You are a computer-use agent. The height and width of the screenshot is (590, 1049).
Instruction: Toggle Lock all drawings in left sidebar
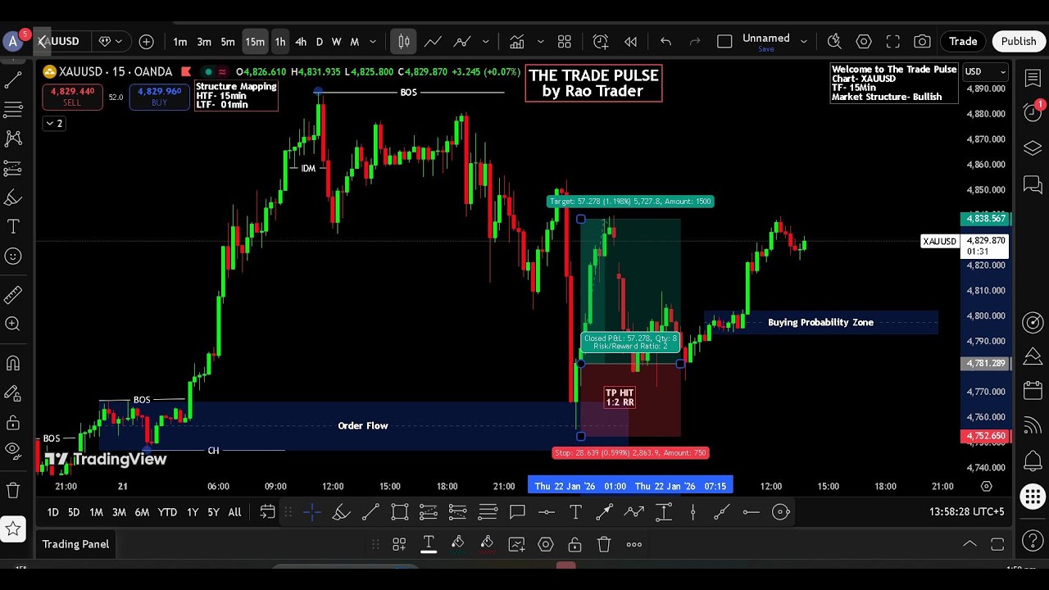(x=13, y=423)
